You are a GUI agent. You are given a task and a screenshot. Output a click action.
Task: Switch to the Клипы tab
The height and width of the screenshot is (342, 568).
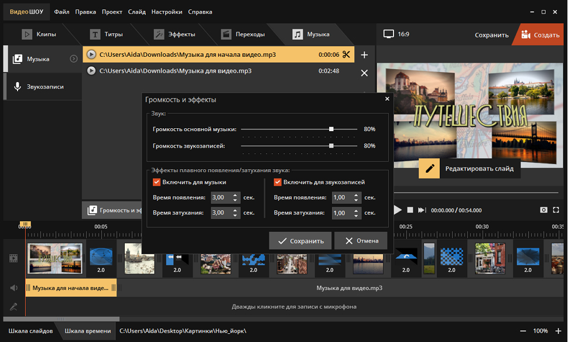click(x=39, y=34)
